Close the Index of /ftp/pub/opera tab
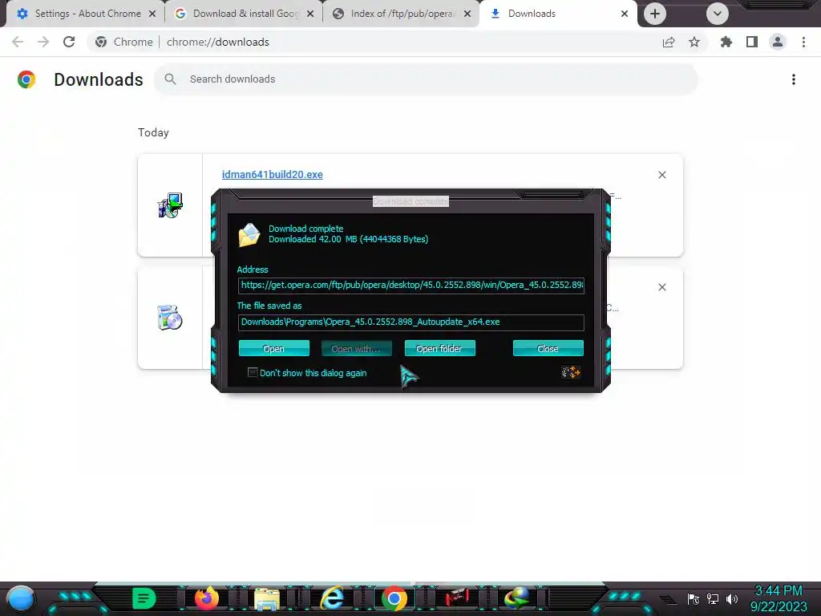821x616 pixels. point(467,14)
